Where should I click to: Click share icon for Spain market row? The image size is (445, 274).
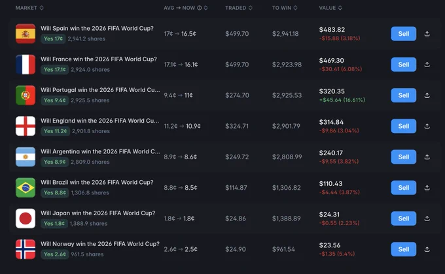tap(427, 34)
